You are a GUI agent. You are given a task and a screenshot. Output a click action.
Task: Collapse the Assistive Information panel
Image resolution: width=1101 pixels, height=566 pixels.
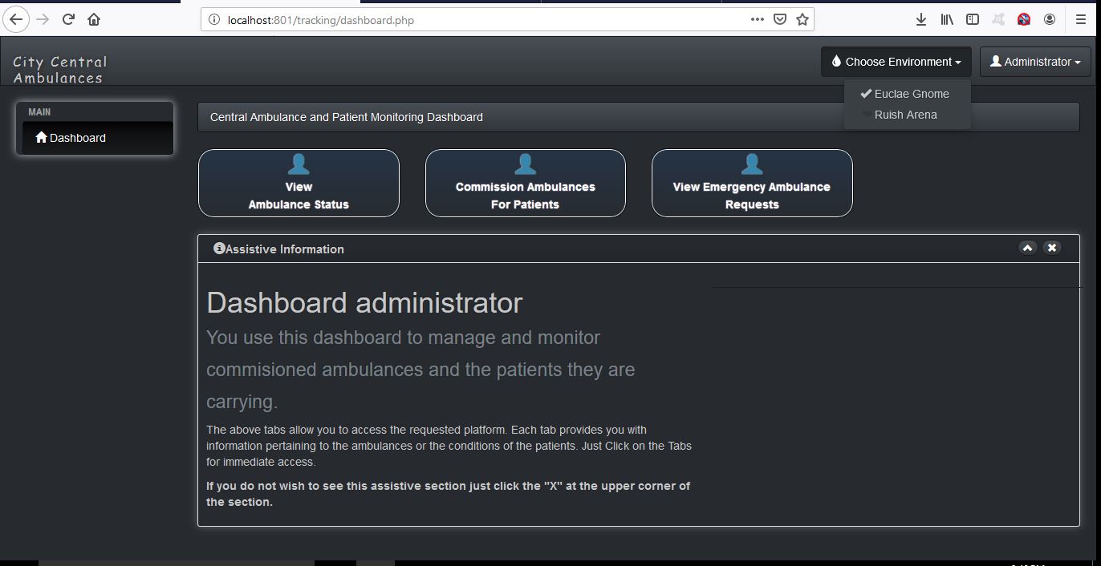tap(1028, 248)
